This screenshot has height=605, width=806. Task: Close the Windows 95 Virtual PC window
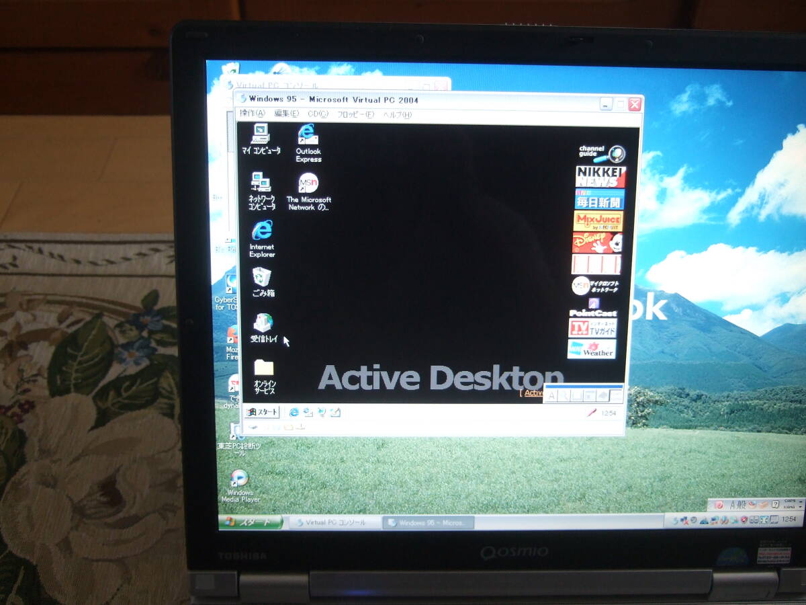pos(635,104)
